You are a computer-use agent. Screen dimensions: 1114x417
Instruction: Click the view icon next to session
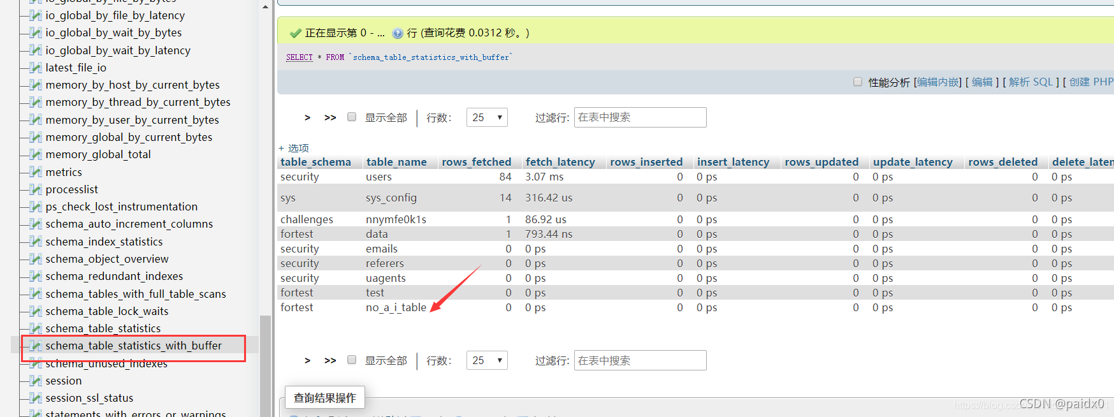coord(36,381)
